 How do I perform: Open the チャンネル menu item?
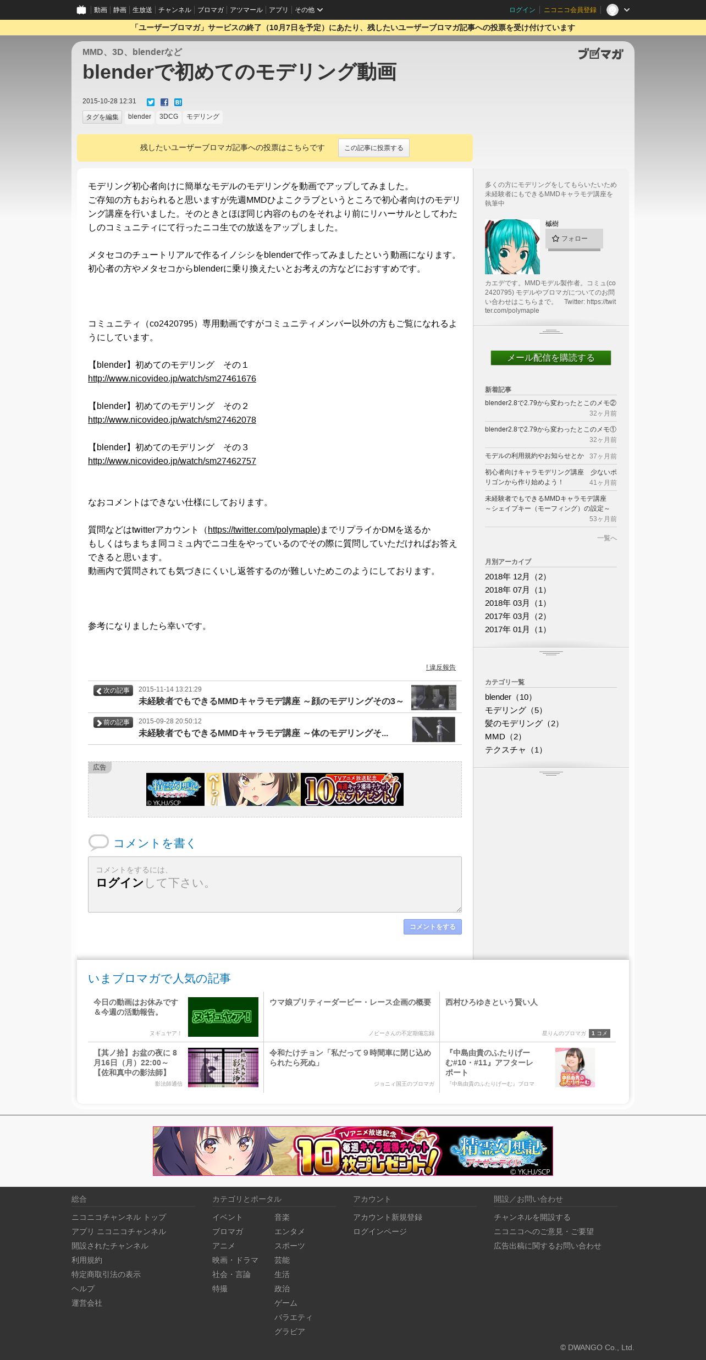point(175,10)
